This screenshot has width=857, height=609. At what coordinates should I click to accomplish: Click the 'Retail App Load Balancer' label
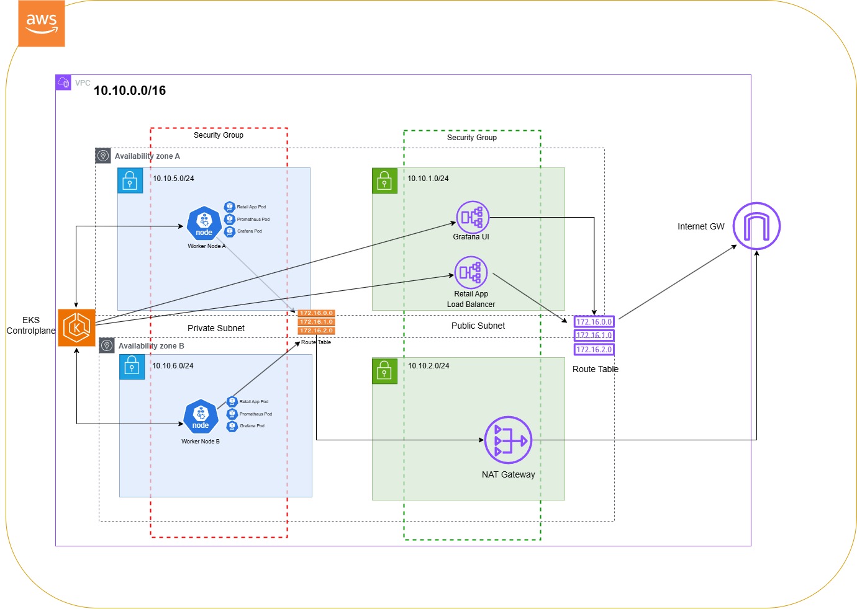tap(471, 299)
